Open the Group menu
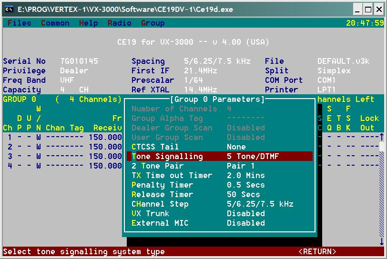 pos(153,23)
